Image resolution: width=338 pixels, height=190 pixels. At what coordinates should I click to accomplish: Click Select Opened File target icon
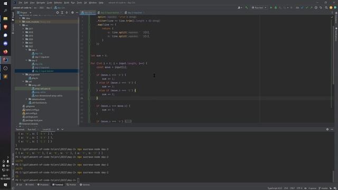58,13
